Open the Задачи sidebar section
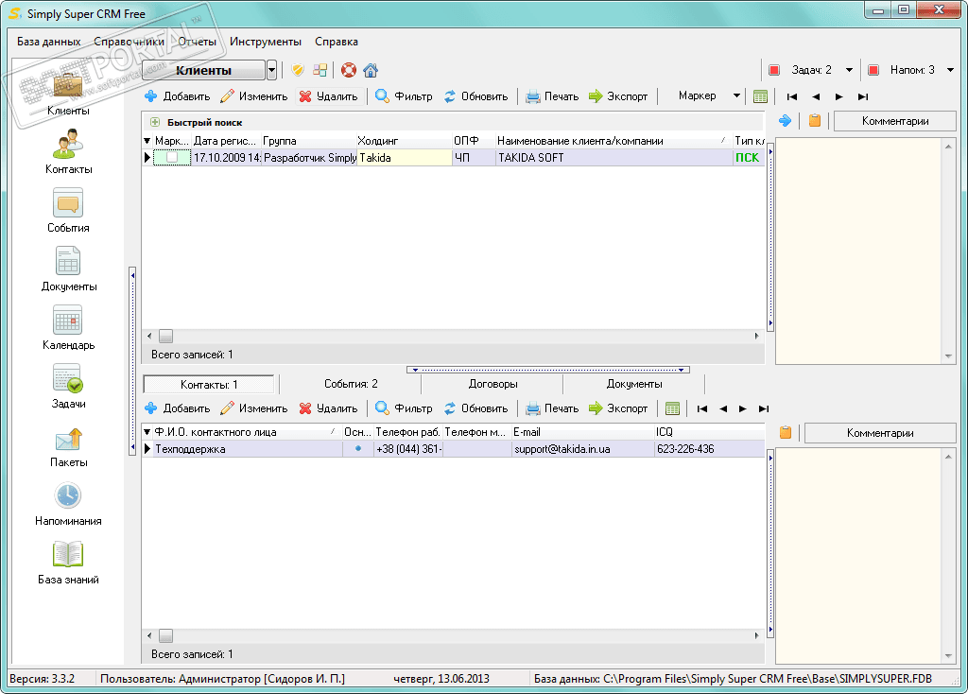This screenshot has height=694, width=968. coord(68,387)
